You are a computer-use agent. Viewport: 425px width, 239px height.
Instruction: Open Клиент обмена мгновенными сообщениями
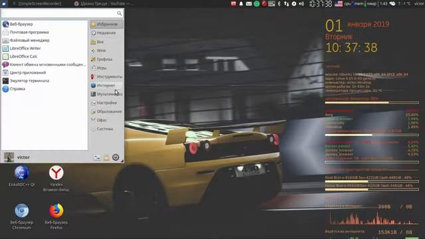tap(44, 65)
